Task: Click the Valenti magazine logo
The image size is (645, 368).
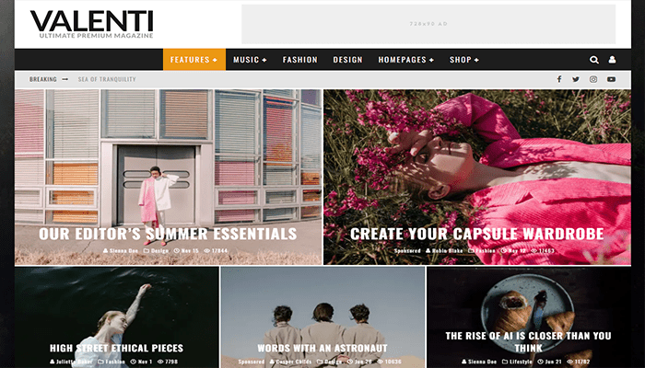Action: 91,24
